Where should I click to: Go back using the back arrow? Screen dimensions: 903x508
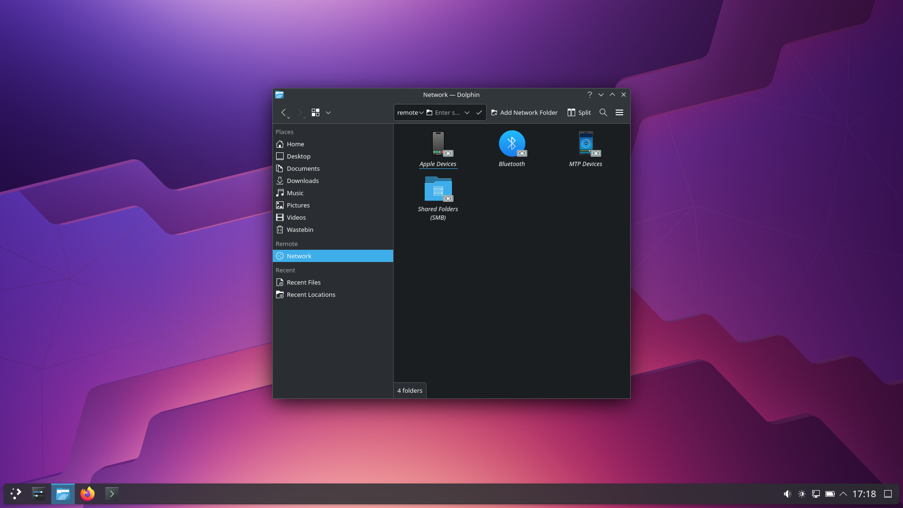284,112
